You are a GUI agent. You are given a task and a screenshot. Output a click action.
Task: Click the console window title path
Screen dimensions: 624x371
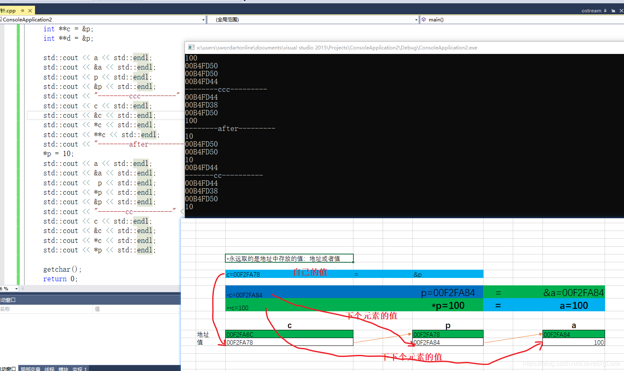click(x=337, y=47)
